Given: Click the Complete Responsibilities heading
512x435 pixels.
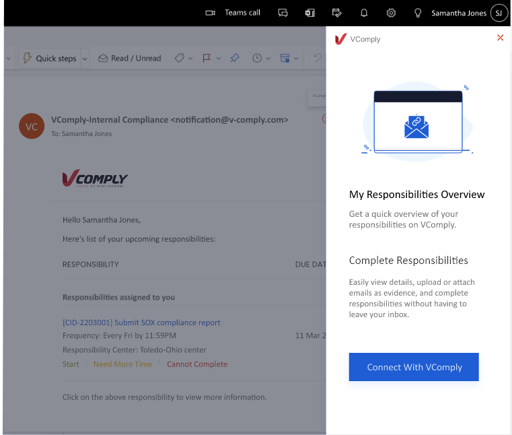Looking at the screenshot, I should [408, 261].
